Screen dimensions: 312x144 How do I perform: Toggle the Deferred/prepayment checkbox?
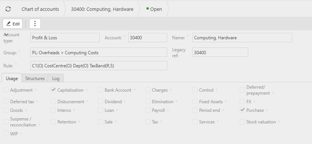tap(242, 90)
